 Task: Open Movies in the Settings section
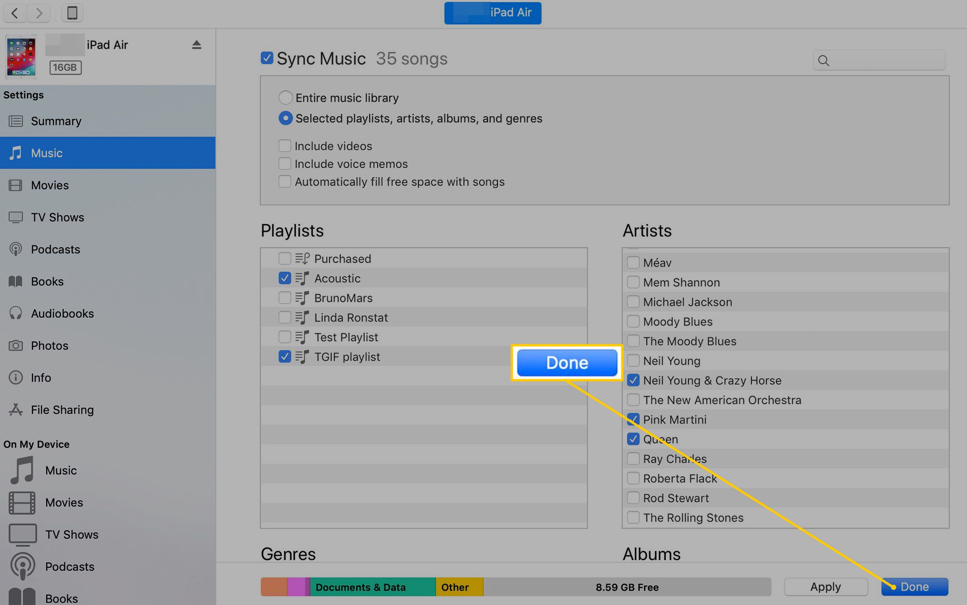(x=108, y=185)
